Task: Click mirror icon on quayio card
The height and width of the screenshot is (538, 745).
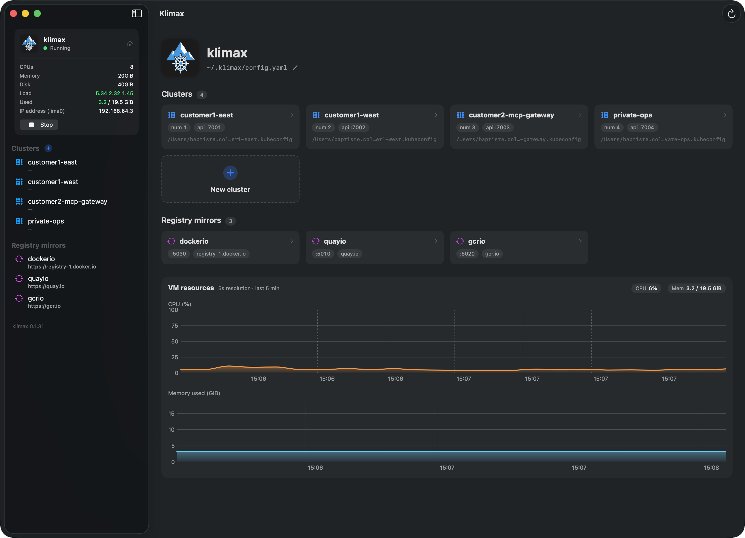Action: coord(316,241)
